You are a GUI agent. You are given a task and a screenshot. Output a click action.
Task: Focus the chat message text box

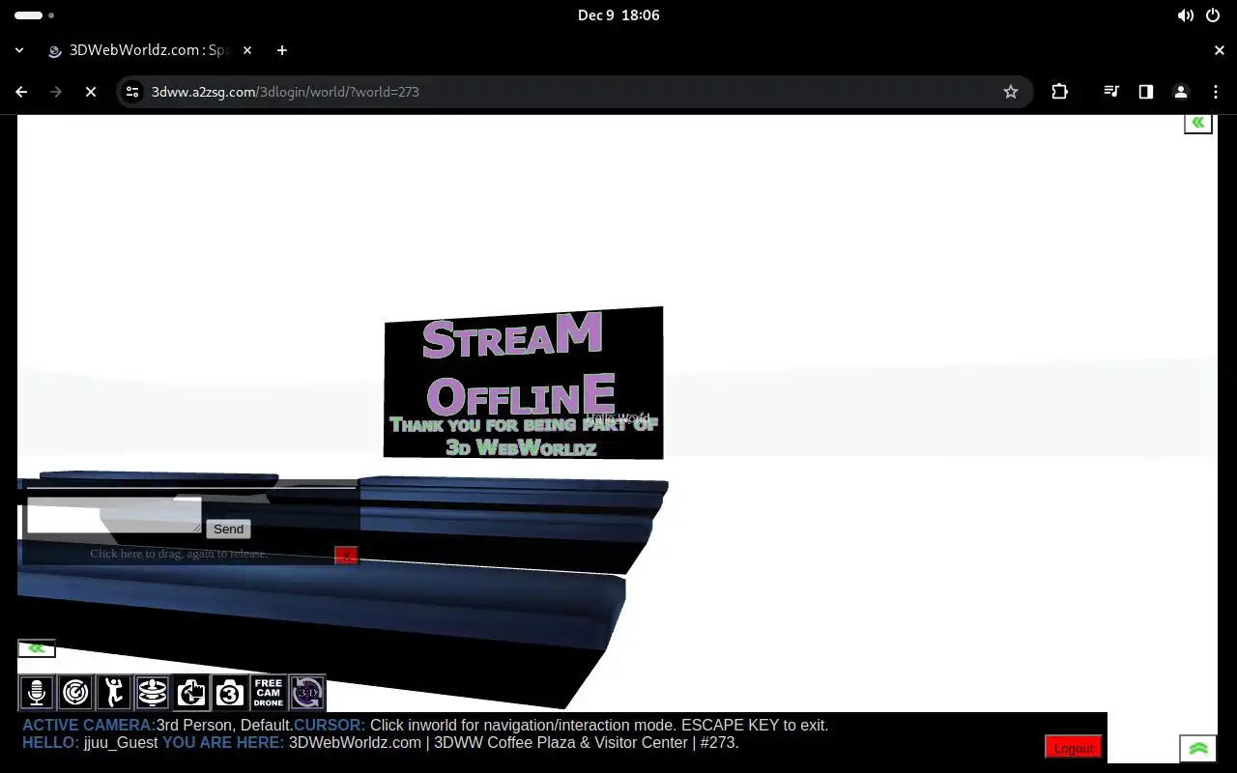click(x=114, y=515)
